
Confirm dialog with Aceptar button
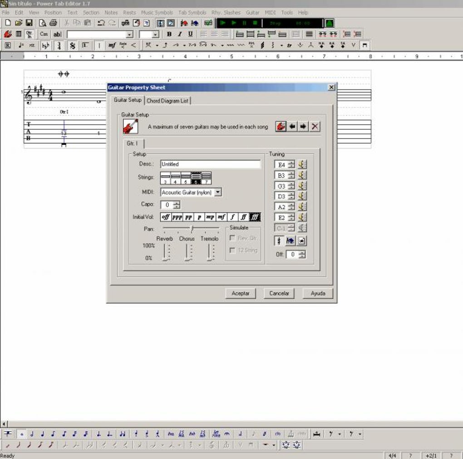(x=241, y=293)
